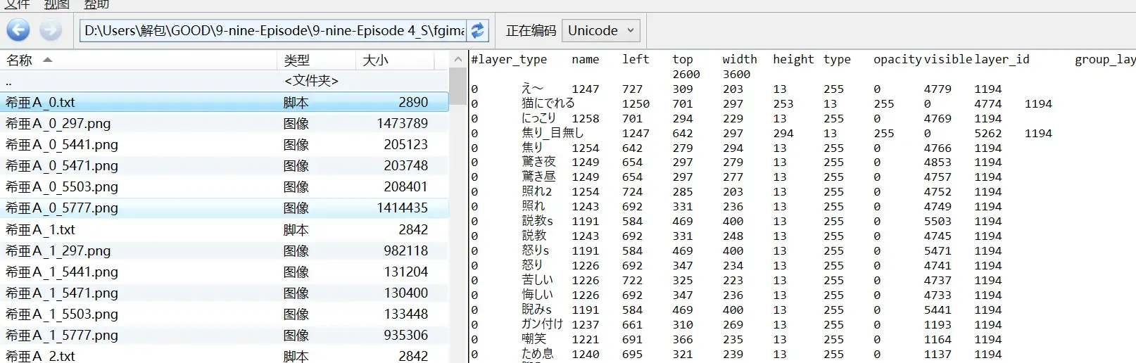Select the file 希亜A_1_5471.png

point(225,293)
